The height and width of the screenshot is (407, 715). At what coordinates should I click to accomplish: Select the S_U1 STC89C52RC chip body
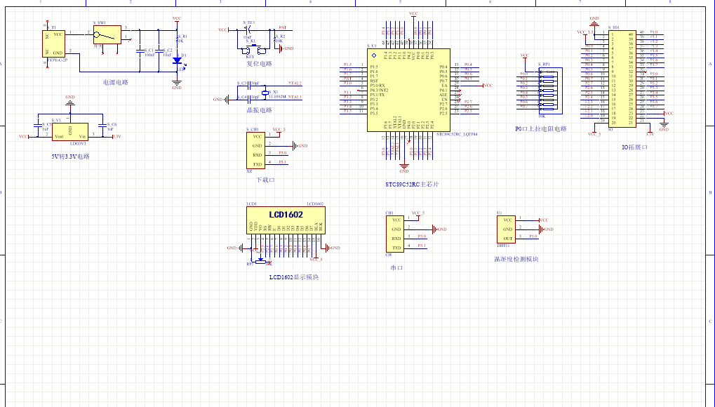pos(408,91)
